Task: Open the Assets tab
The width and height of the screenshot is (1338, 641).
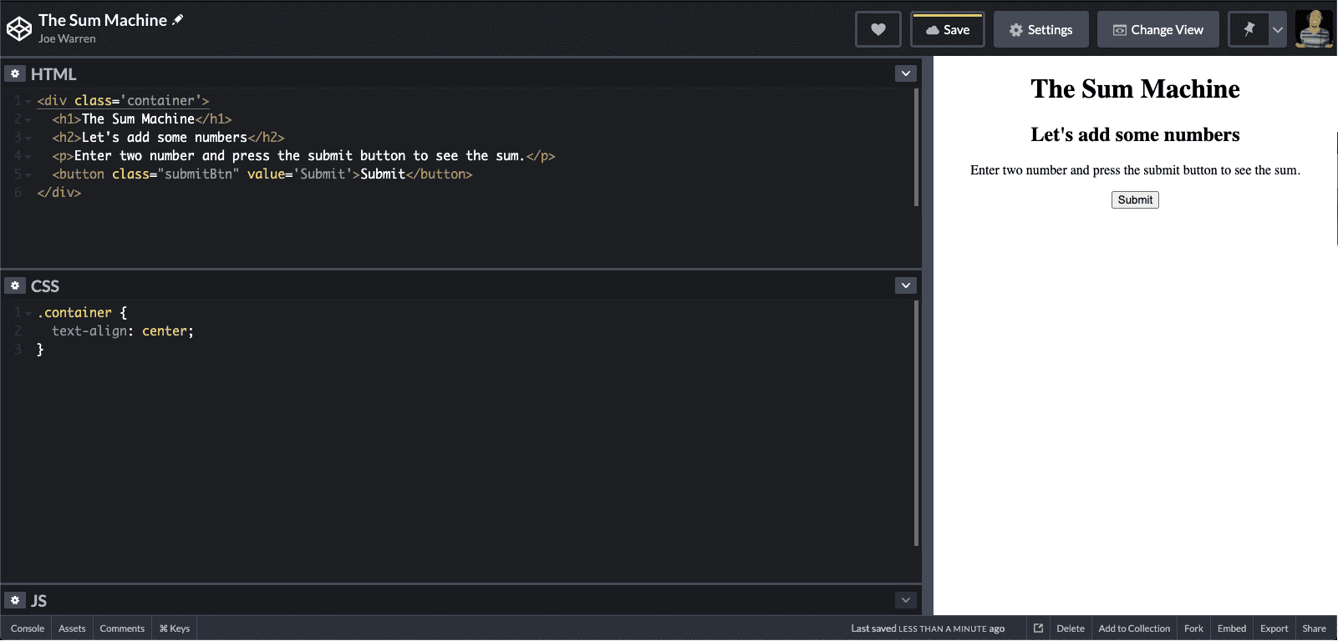Action: (72, 628)
